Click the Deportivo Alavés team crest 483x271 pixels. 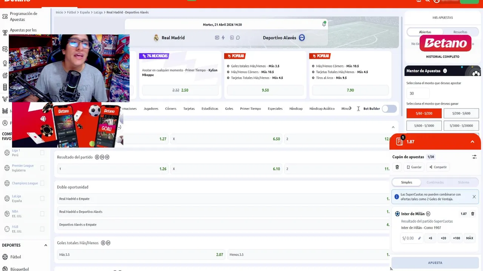(x=302, y=38)
